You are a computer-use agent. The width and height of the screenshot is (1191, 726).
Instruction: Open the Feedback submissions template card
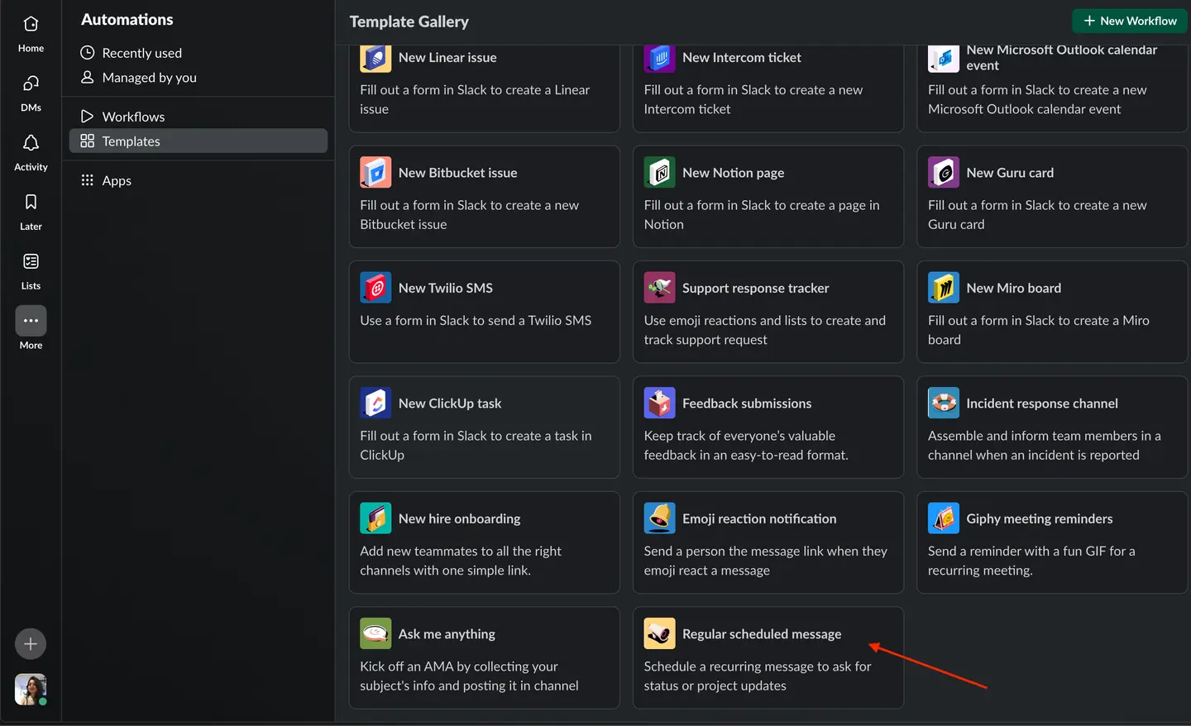[768, 427]
